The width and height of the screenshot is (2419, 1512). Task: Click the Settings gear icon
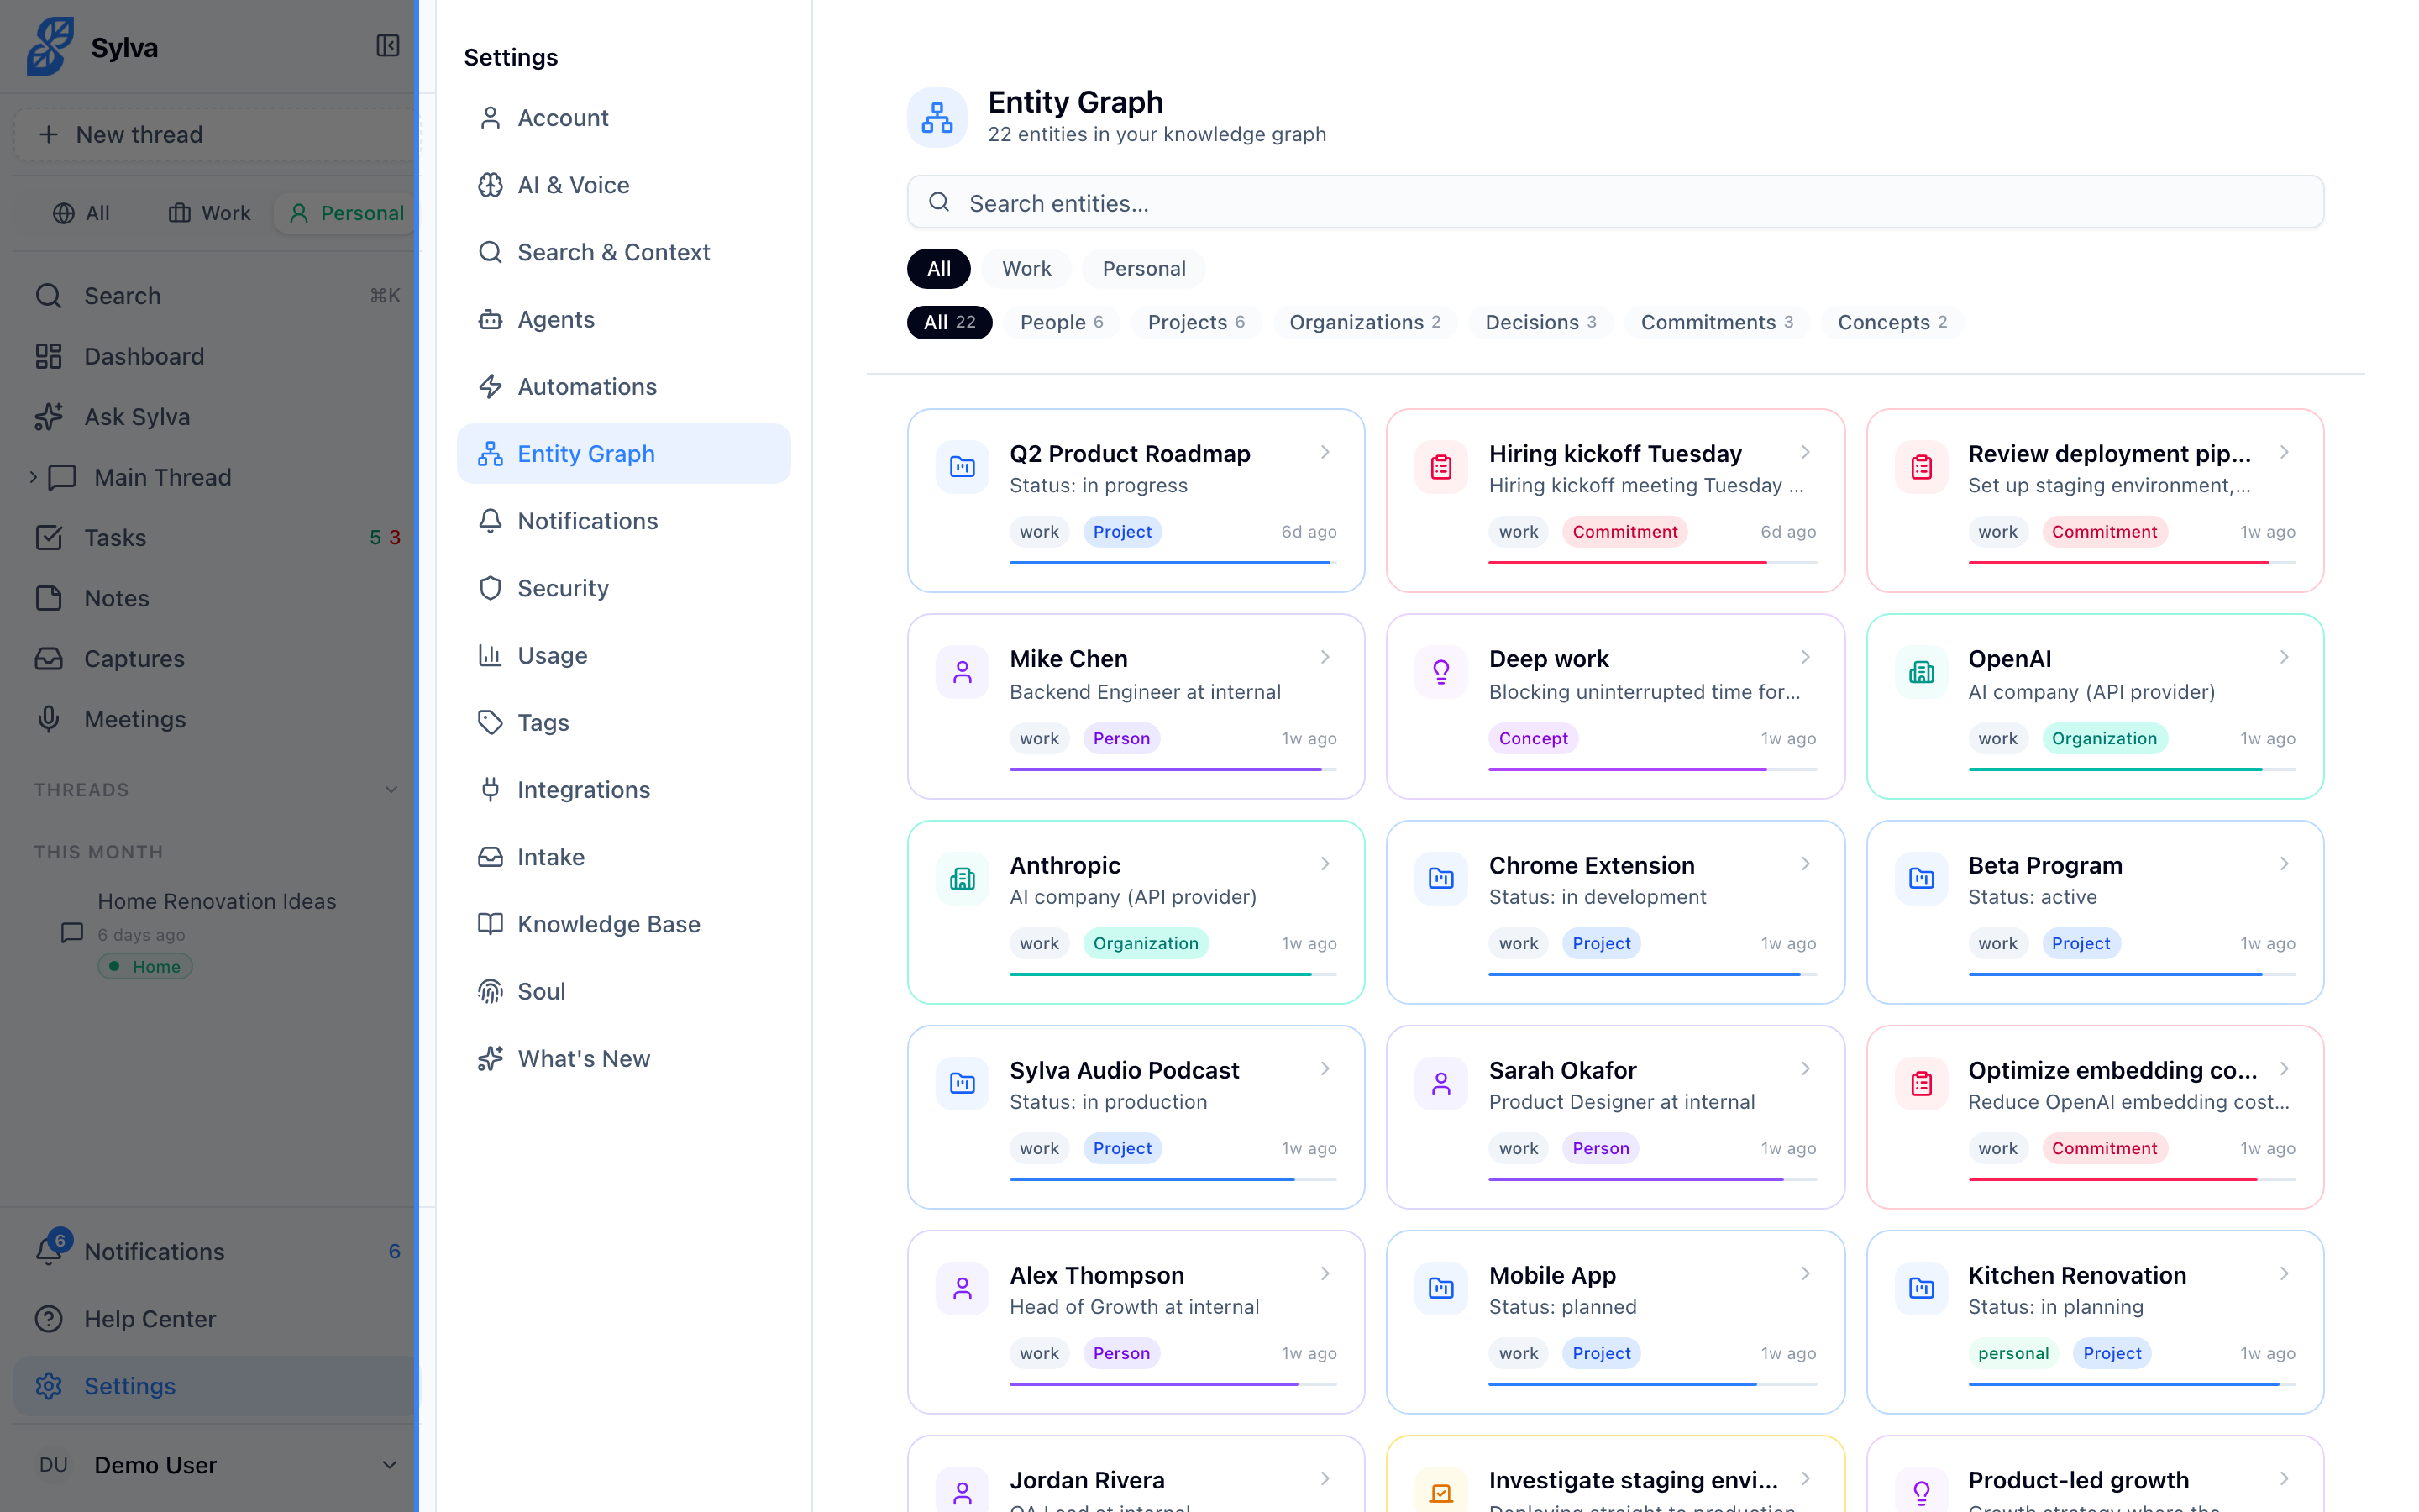click(49, 1386)
